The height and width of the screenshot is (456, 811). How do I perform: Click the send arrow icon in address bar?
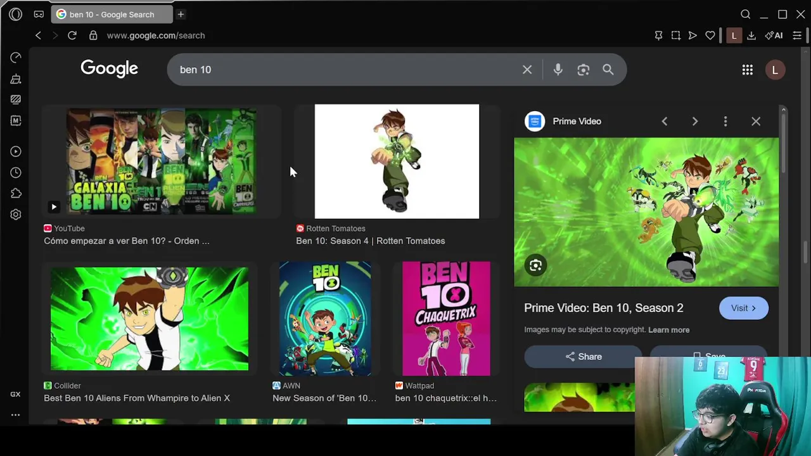coord(693,35)
